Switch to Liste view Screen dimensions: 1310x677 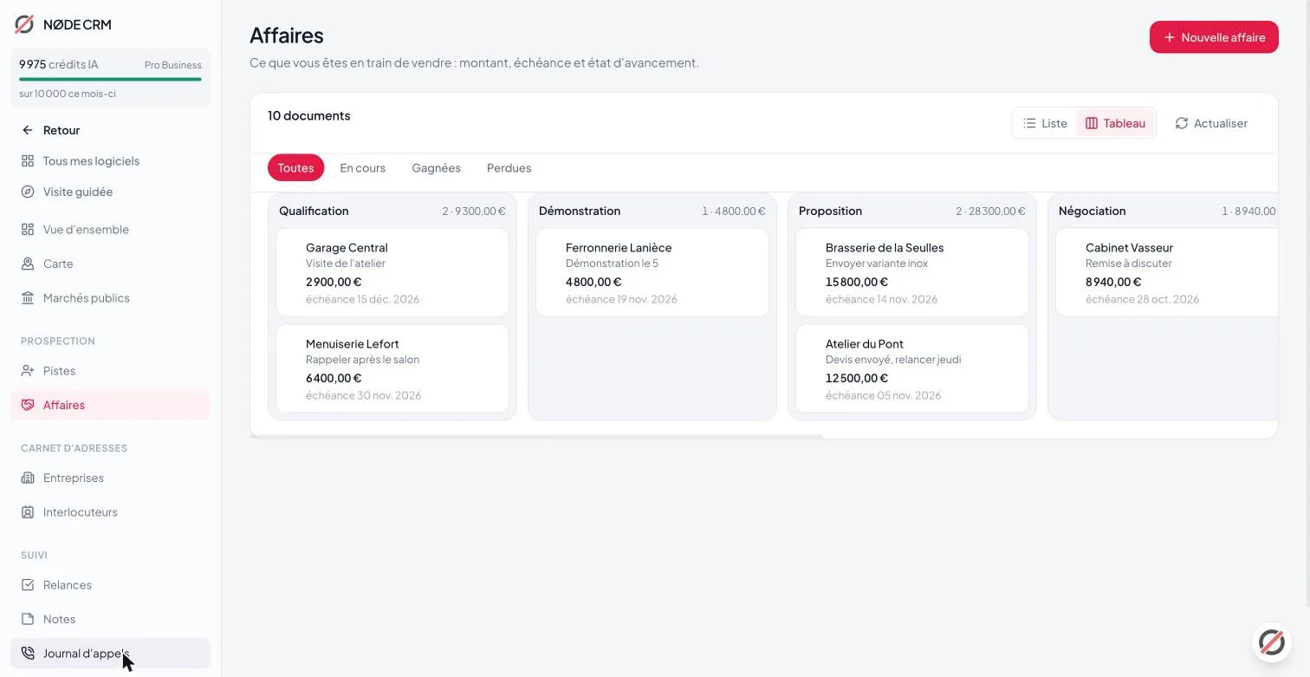click(x=1045, y=123)
